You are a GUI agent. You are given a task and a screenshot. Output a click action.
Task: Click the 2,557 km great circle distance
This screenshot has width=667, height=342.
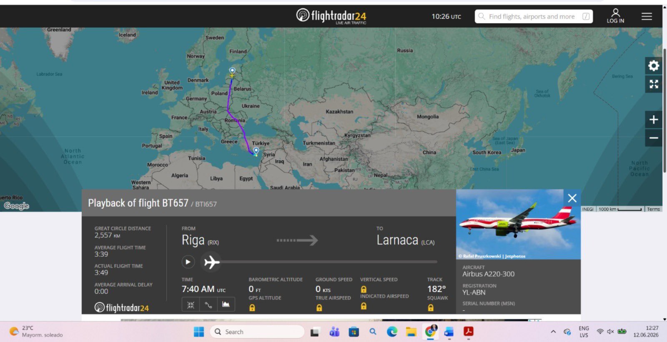(x=107, y=235)
